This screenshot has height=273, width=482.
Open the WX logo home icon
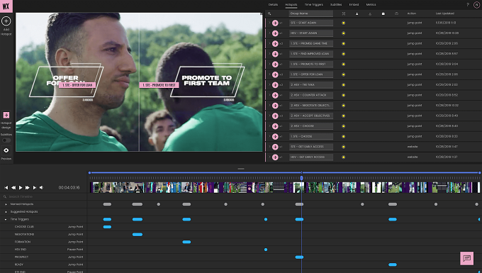click(6, 6)
